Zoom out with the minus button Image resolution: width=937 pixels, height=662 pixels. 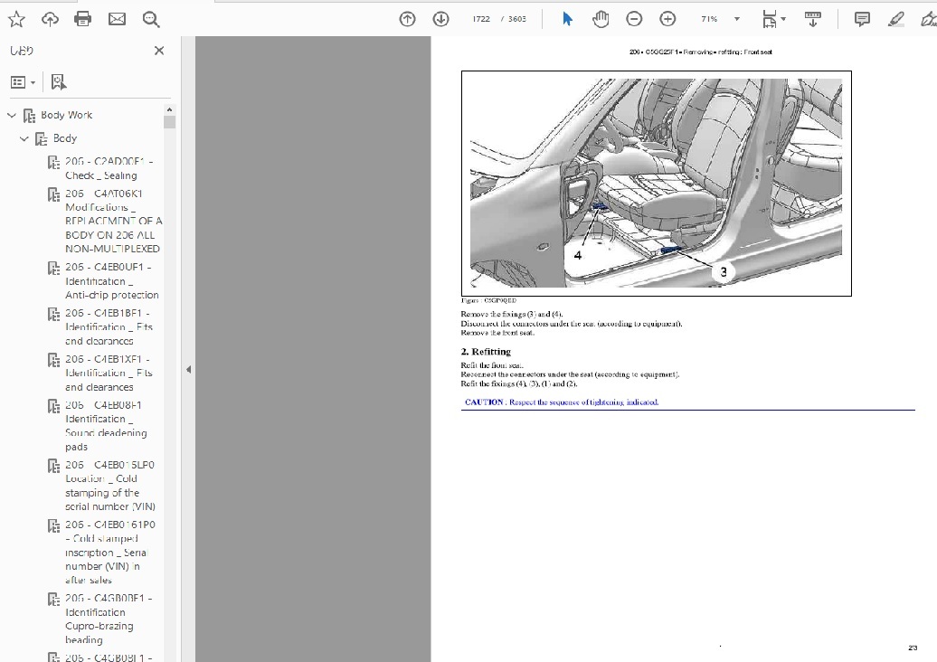click(x=634, y=18)
